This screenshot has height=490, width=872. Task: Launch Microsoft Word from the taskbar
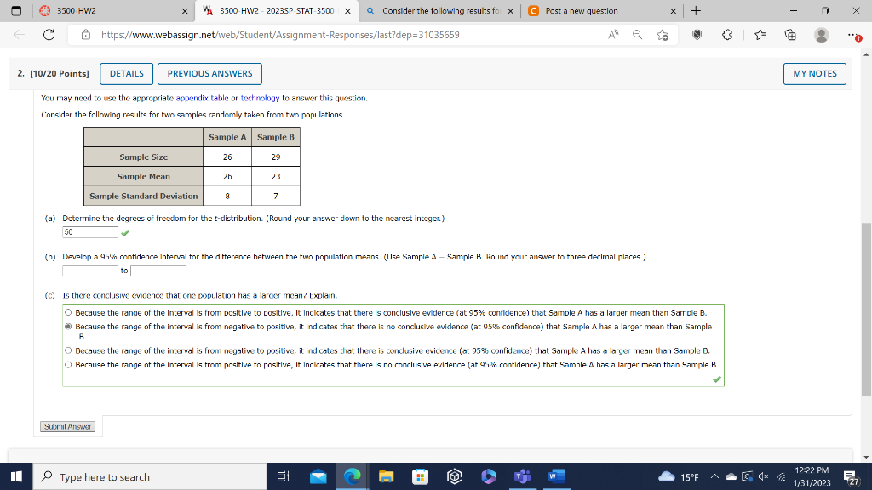tap(556, 476)
